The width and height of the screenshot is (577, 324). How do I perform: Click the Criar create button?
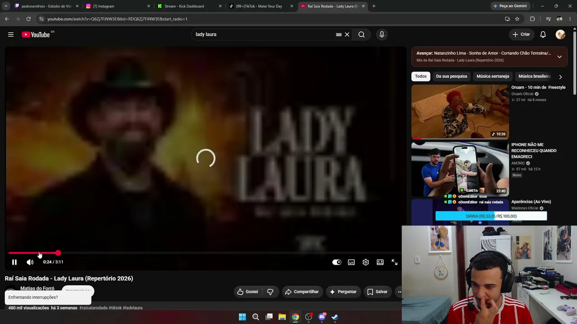click(521, 35)
